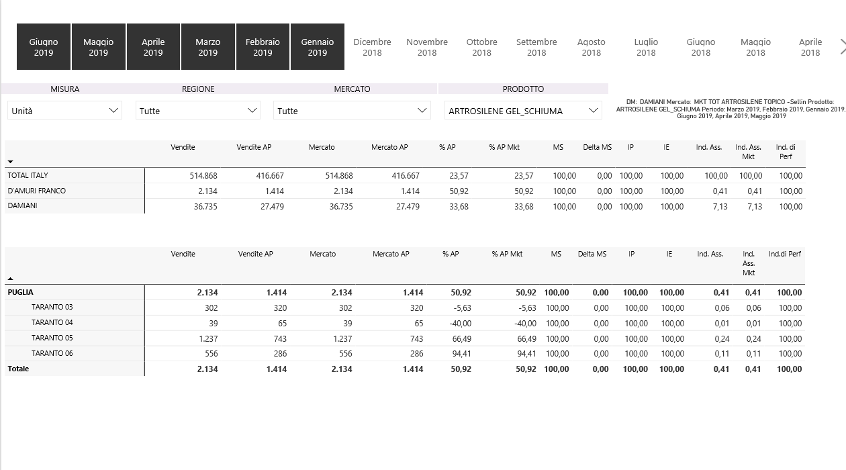Click the TOTAL ITALY row
This screenshot has height=470, width=846.
tap(28, 175)
